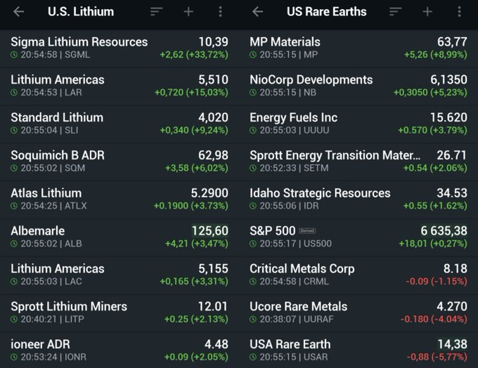Tap the clock icon beside LAR
Image resolution: width=478 pixels, height=368 pixels.
pos(14,93)
